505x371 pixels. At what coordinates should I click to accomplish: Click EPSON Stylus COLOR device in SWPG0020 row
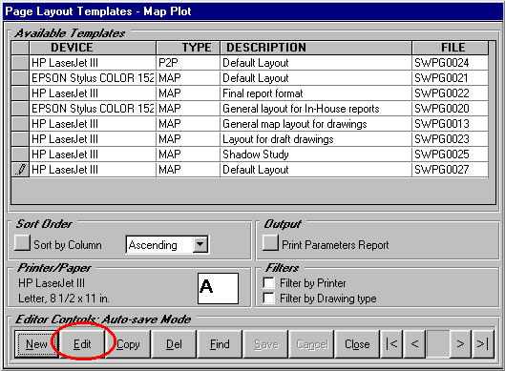(93, 109)
